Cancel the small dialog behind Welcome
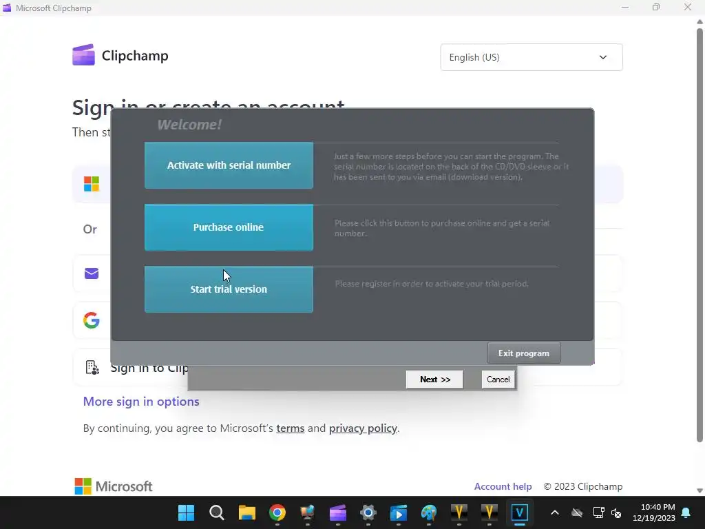705x529 pixels. 498,380
